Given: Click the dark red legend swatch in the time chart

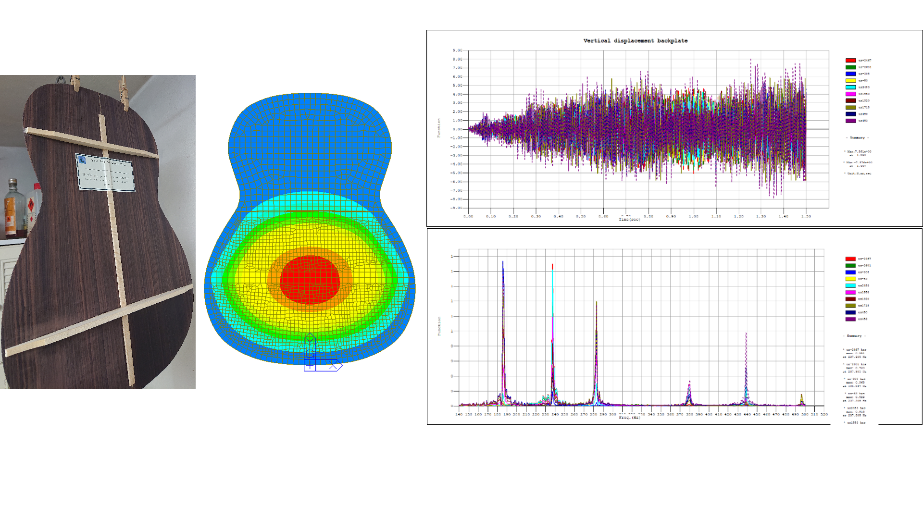Looking at the screenshot, I should pyautogui.click(x=850, y=101).
